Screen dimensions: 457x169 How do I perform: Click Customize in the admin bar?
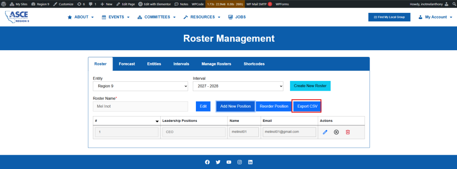point(63,4)
